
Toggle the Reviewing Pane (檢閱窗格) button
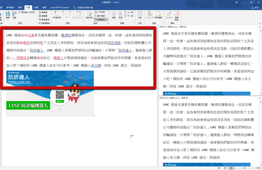click(x=100, y=20)
